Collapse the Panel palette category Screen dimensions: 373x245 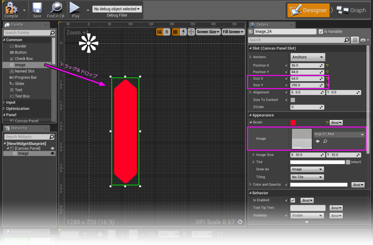point(4,115)
